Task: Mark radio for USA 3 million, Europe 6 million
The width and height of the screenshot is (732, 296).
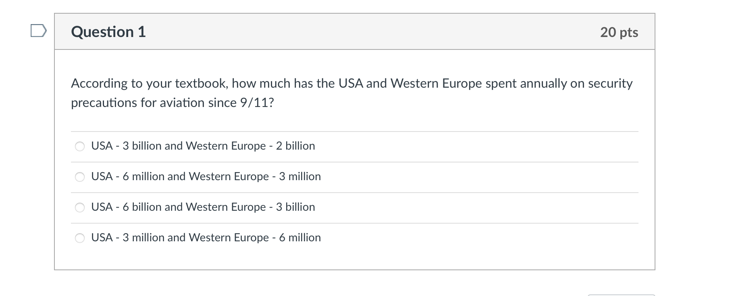Action: (80, 238)
